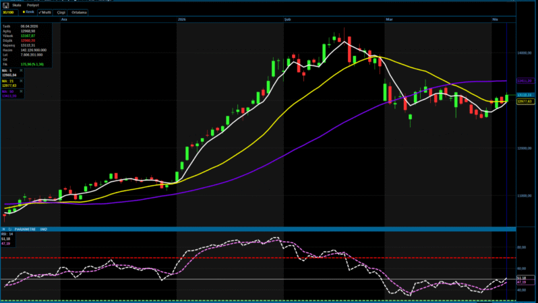Image resolution: width=538 pixels, height=303 pixels.
Task: Click the Ortalama button
Action: [x=79, y=12]
